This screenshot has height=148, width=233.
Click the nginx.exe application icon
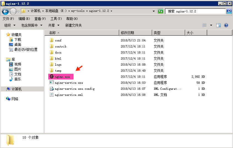pyautogui.click(x=51, y=77)
